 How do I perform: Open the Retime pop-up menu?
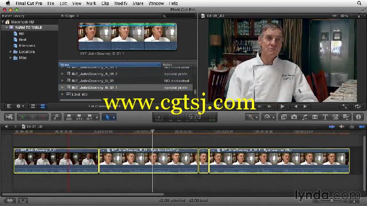pos(268,117)
